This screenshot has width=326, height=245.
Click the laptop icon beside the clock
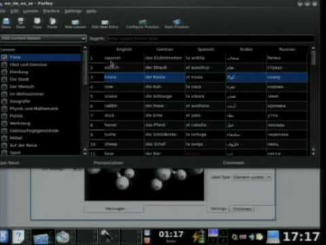273,237
